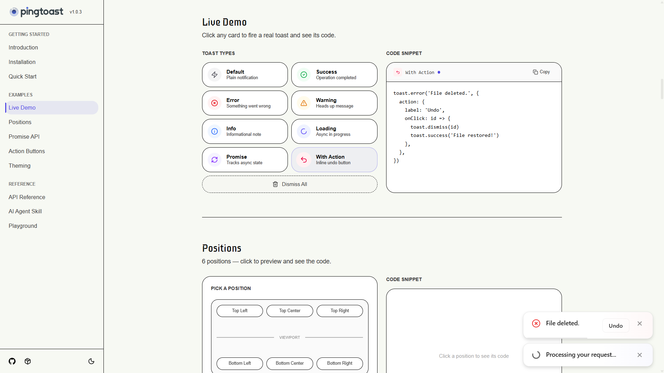Fire the Loading toast card

[334, 131]
